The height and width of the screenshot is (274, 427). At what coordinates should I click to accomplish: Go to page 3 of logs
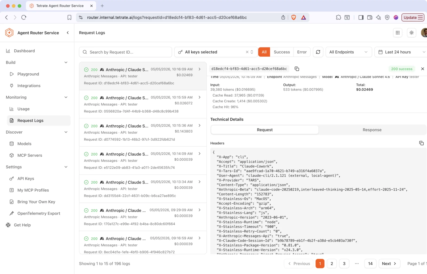(x=344, y=264)
